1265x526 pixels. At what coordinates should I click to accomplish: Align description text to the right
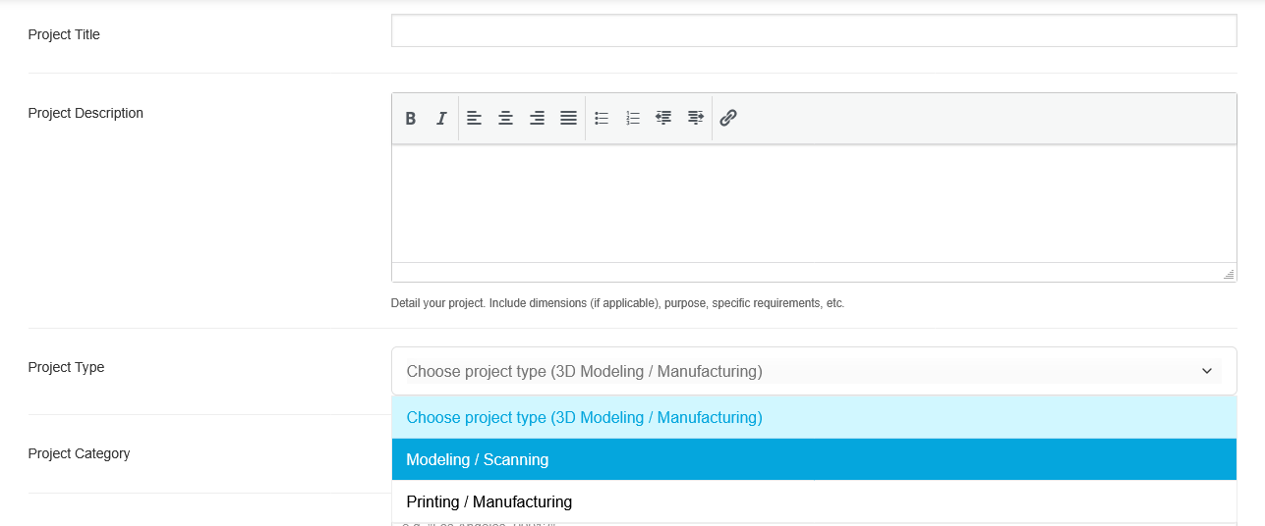pos(537,118)
